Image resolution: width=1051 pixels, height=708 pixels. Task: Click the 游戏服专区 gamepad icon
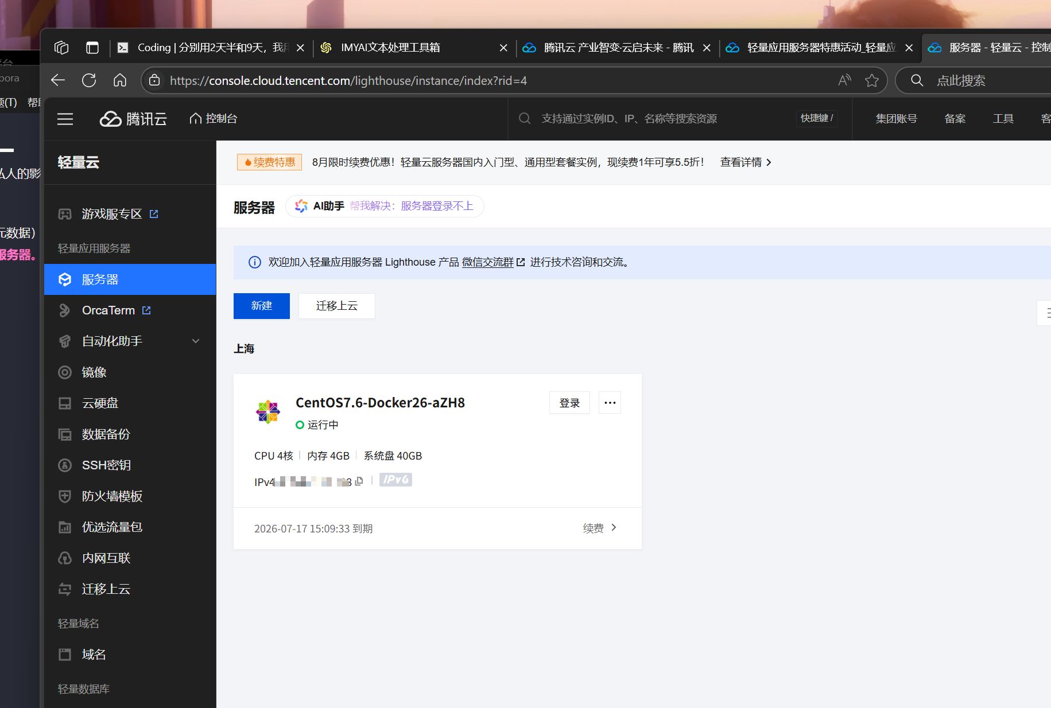tap(65, 214)
